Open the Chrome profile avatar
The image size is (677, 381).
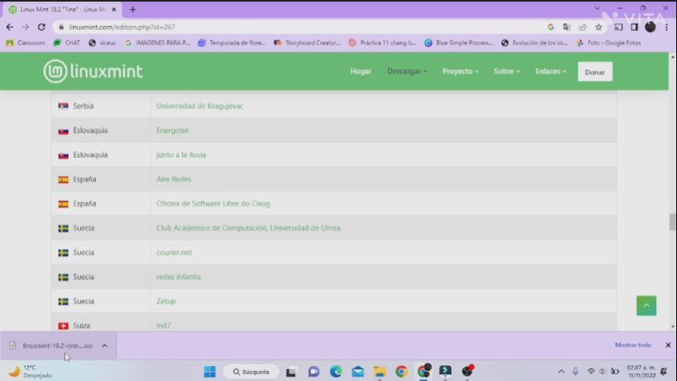point(650,27)
